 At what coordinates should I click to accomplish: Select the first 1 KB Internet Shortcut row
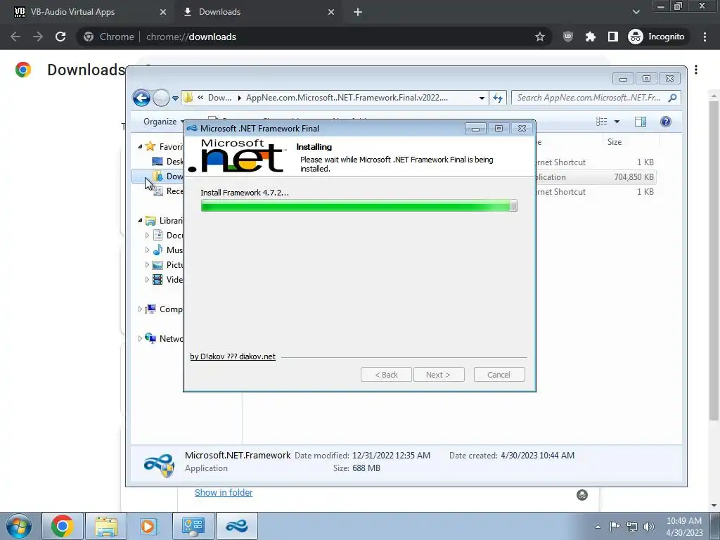pos(596,162)
